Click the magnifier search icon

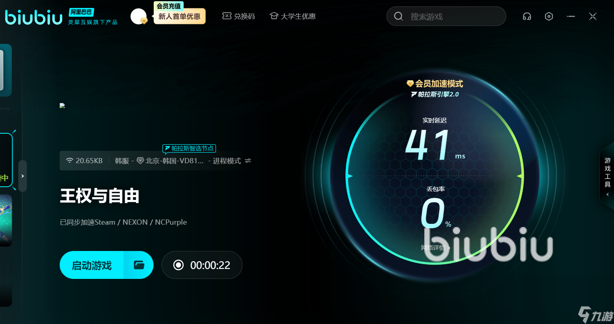coord(398,16)
